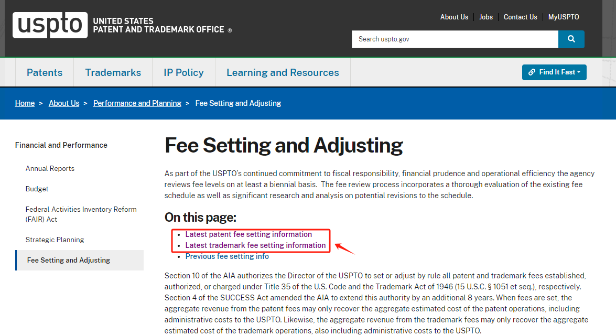The image size is (616, 336).
Task: Type in the Search uspto.gov field
Action: click(454, 39)
